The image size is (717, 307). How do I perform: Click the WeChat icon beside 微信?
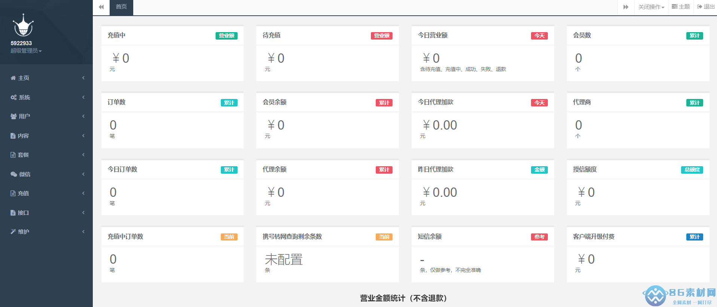click(x=13, y=174)
